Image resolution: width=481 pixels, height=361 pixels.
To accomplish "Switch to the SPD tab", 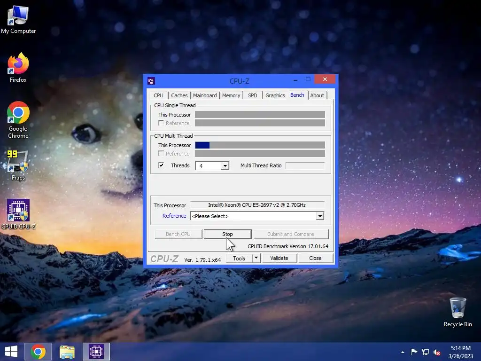I will pyautogui.click(x=252, y=95).
